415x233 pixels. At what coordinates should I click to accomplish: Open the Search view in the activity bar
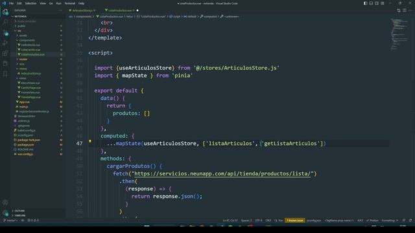pyautogui.click(x=5, y=22)
